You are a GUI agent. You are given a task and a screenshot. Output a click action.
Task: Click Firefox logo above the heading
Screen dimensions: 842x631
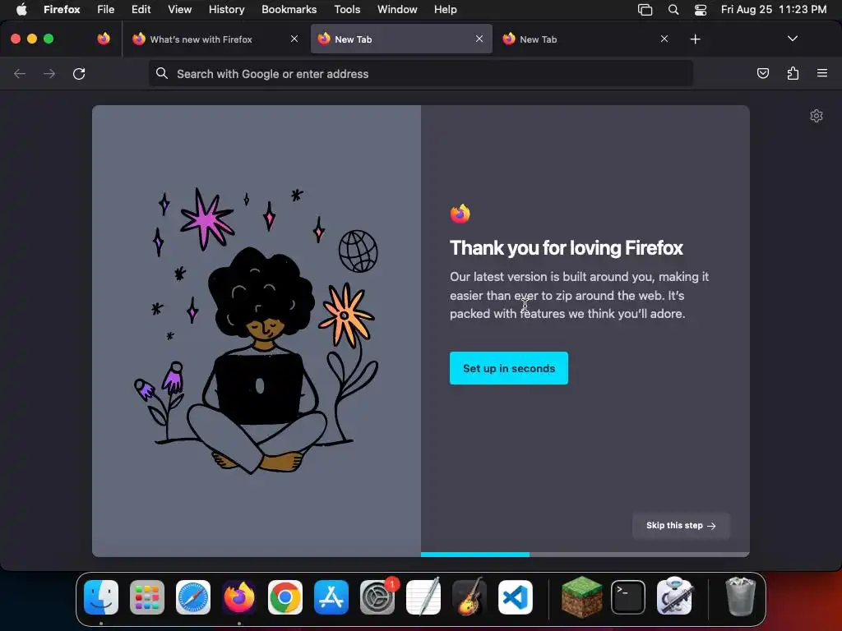click(x=460, y=214)
